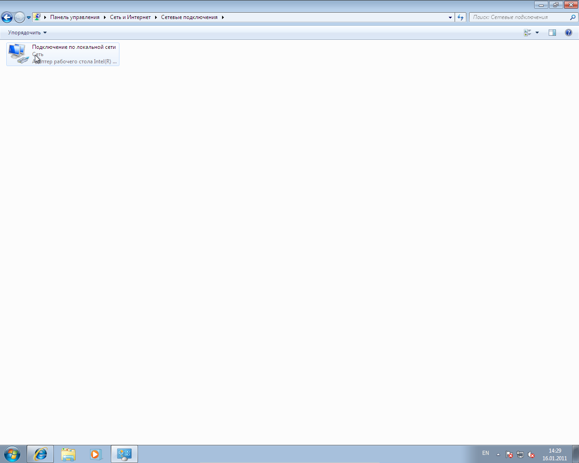Open the Windows Start menu

point(12,454)
